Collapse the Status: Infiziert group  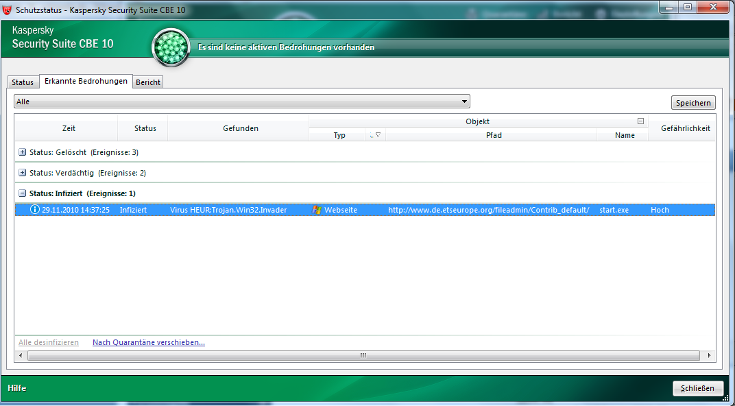click(22, 193)
